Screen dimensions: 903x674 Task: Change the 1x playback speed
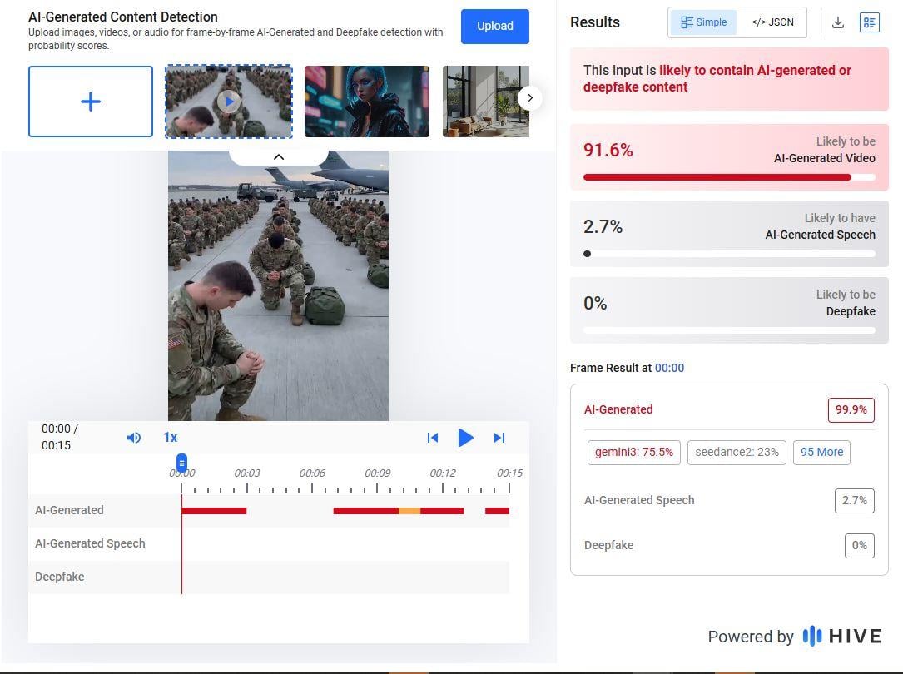point(170,438)
